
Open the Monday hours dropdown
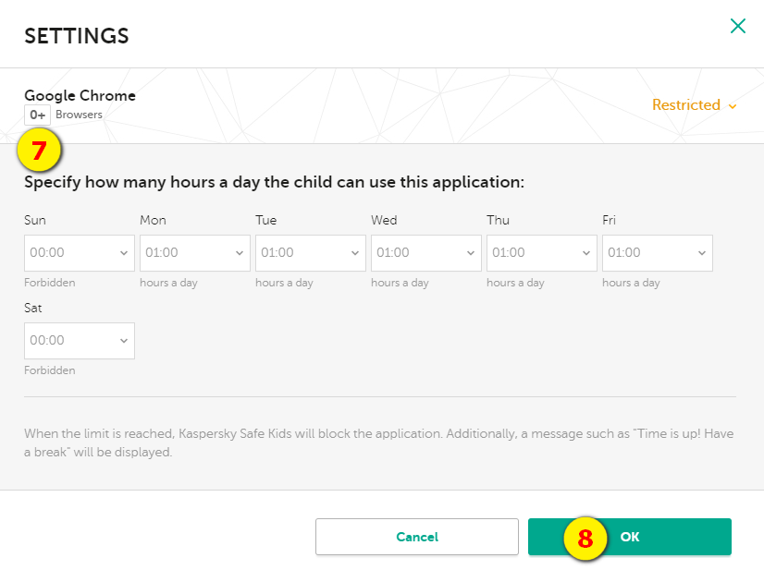coord(195,253)
